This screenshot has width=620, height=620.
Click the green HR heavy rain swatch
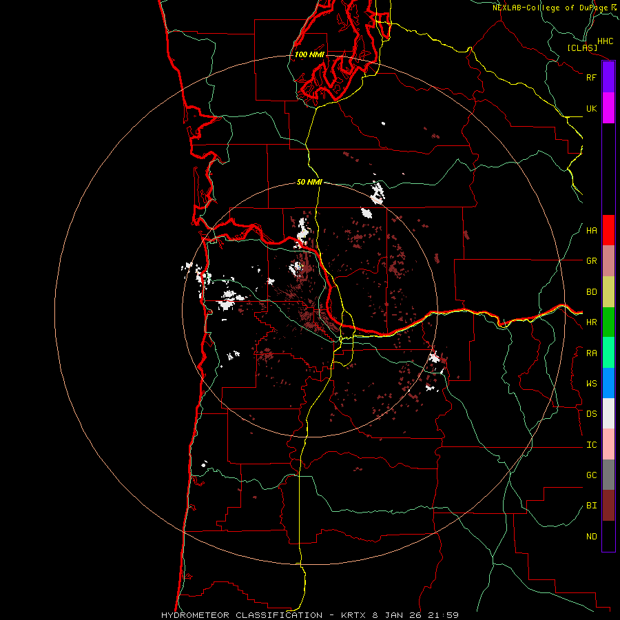pos(608,322)
